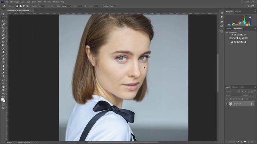Choose Intersect with selection mode
This screenshot has height=144, width=257.
click(27, 6)
